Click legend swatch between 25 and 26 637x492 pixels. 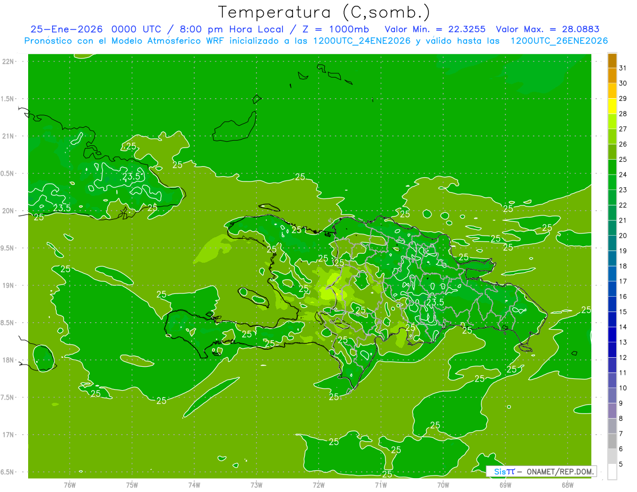pos(612,152)
